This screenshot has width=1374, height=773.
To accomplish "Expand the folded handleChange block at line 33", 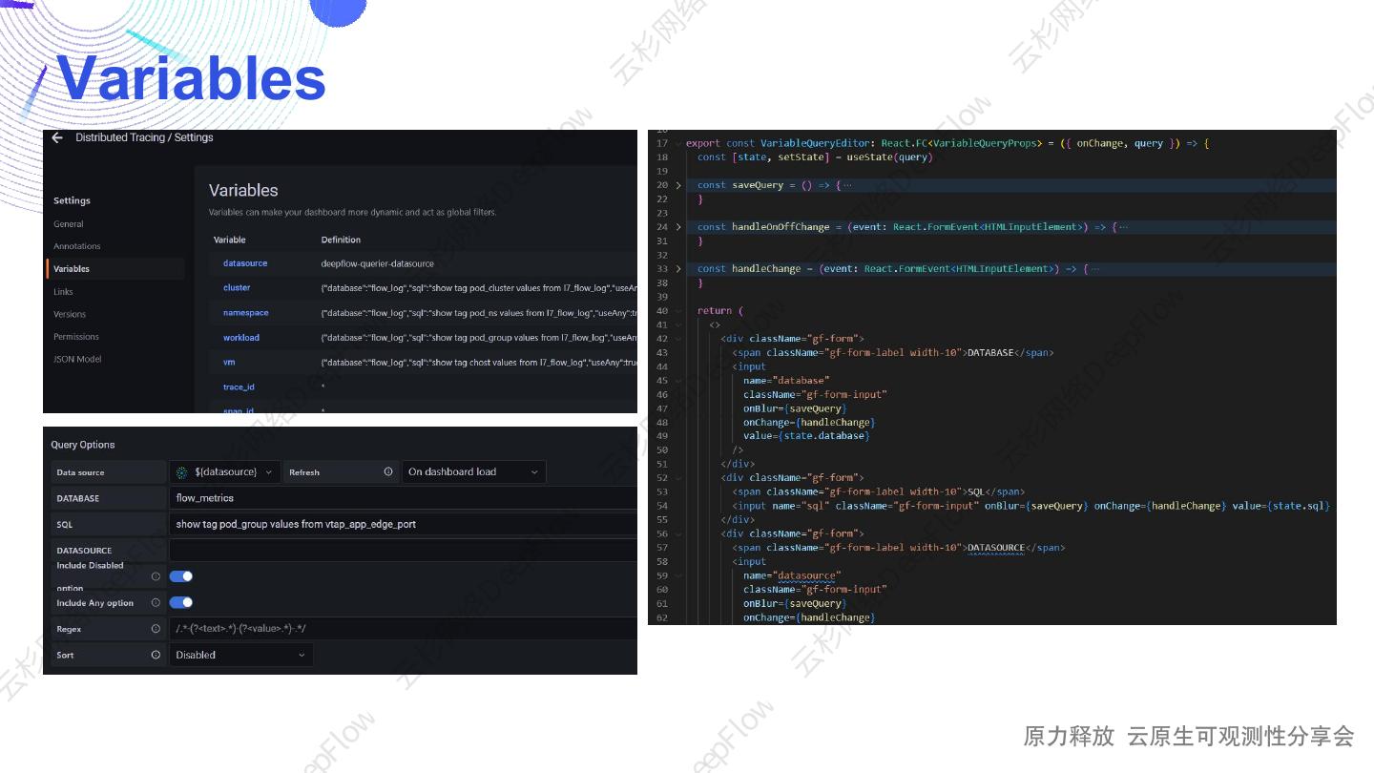I will [678, 269].
